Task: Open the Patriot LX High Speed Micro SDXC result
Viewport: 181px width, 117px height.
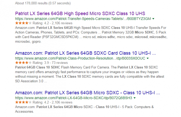Action: 76,13
